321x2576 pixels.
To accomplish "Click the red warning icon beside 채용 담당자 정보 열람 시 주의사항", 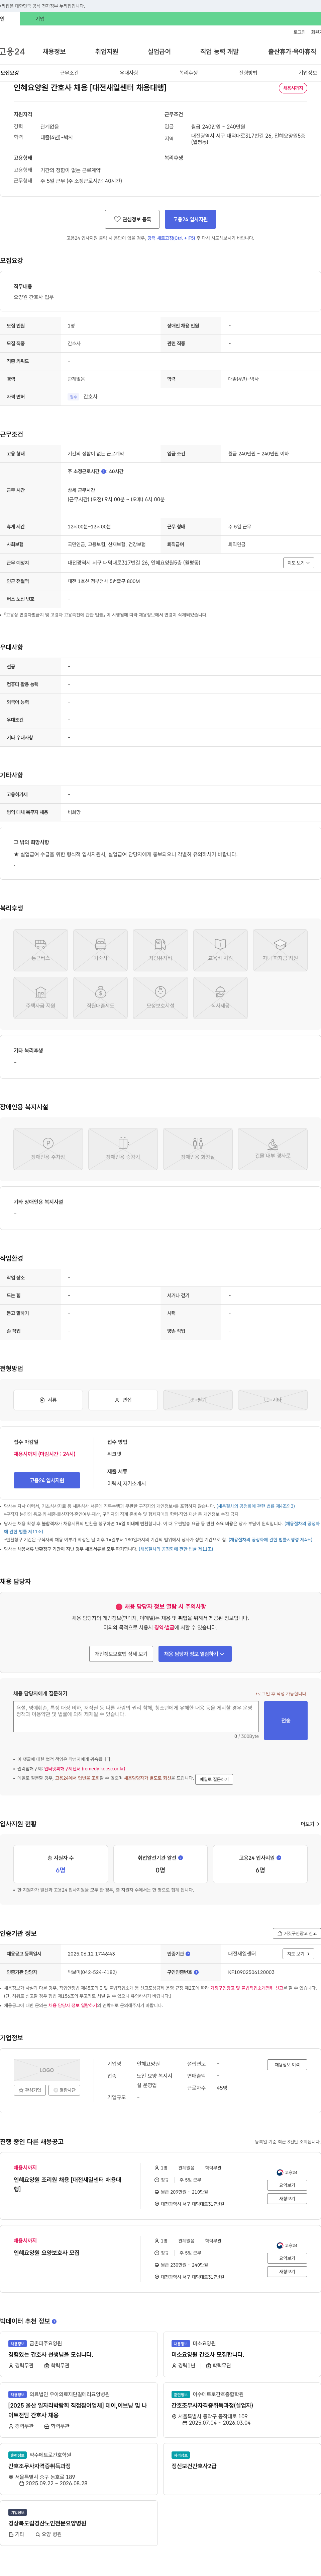I will pyautogui.click(x=119, y=1607).
